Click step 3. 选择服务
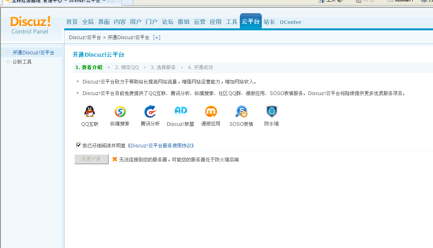Image resolution: width=433 pixels, height=248 pixels. [163, 67]
